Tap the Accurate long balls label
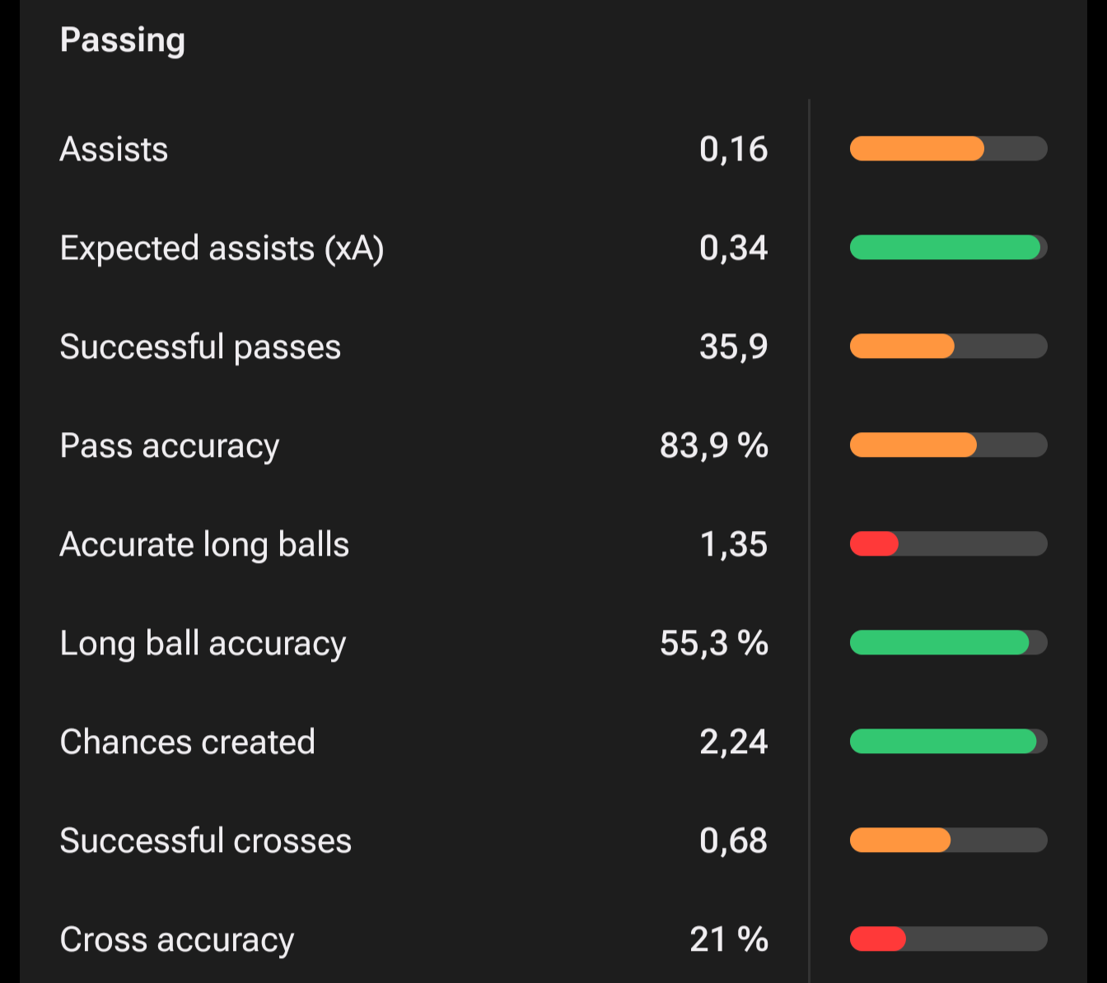The width and height of the screenshot is (1107, 983). (204, 544)
